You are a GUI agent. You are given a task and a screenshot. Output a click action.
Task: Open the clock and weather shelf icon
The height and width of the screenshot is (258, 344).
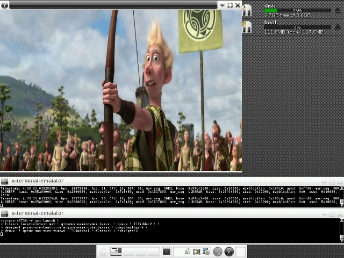188,252
